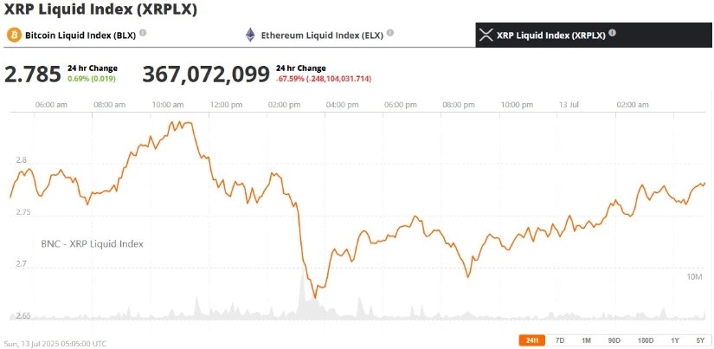The width and height of the screenshot is (714, 349).
Task: Click the XRP logo icon
Action: 486,35
